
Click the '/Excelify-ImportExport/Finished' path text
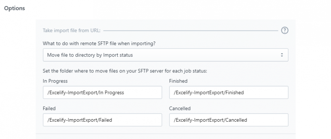209,92
